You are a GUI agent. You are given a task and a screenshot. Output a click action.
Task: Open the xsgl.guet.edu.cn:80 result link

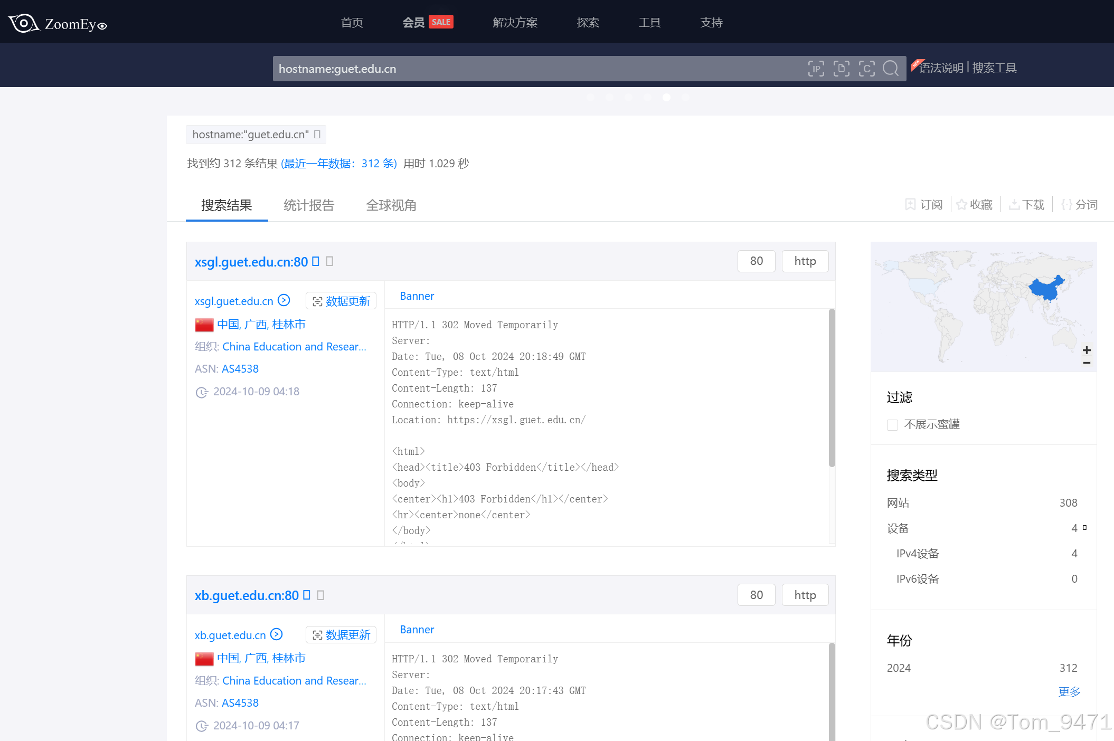251,262
